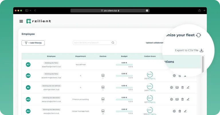This screenshot has width=220, height=115.
Task: Sort by Employee column header
Action: [51, 56]
